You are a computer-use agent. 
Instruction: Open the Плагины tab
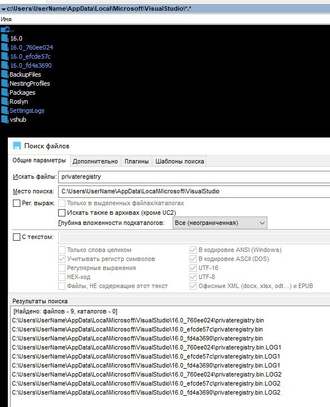[x=137, y=161]
